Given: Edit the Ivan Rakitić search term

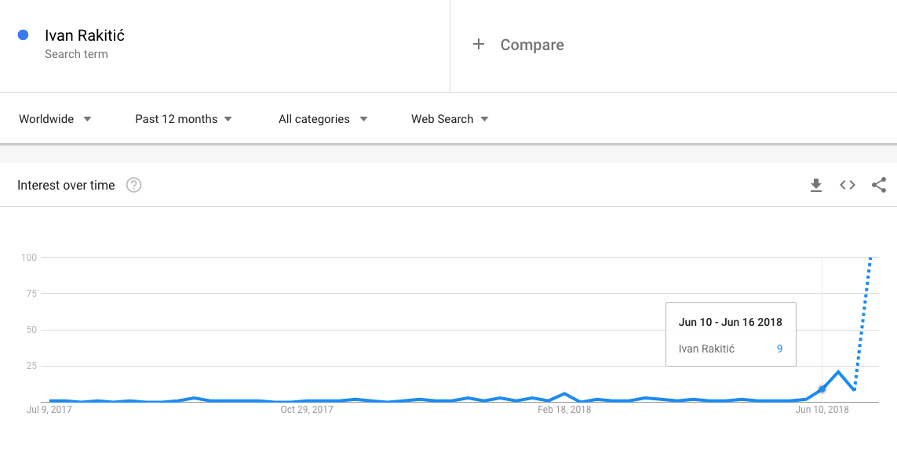Looking at the screenshot, I should [x=85, y=35].
